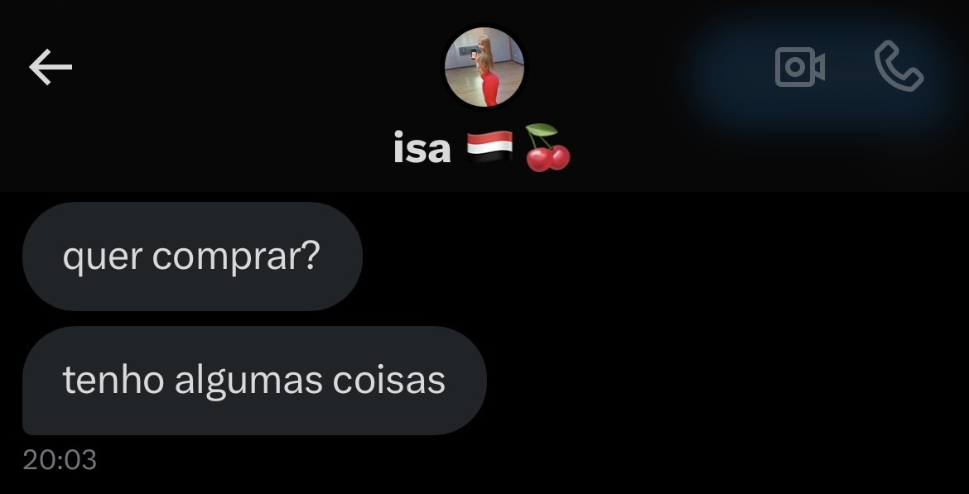This screenshot has width=969, height=494.
Task: Tap the cherry emoji beside the name
Action: coord(547,147)
